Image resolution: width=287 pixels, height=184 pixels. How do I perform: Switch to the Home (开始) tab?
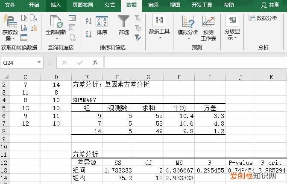34,5
